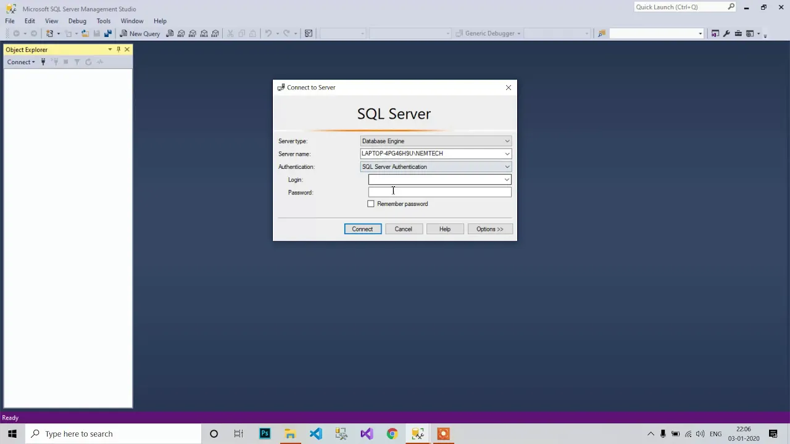Enable the Remember password checkbox
790x444 pixels.
[371, 203]
